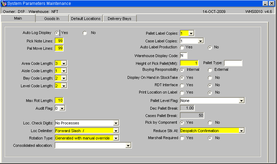Open Reduce Stk At dropdown
The image size is (277, 164).
click(241, 131)
